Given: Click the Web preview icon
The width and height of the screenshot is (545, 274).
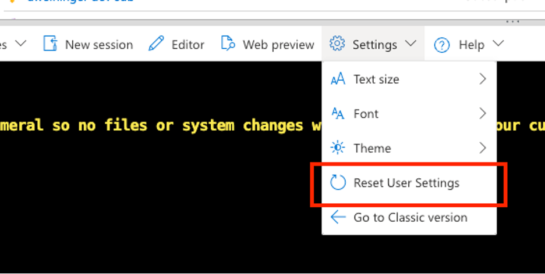Looking at the screenshot, I should pos(228,44).
